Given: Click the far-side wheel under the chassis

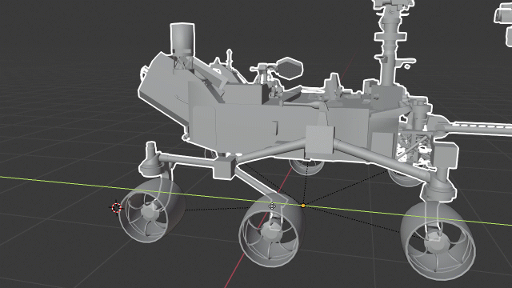Looking at the screenshot, I should (306, 166).
